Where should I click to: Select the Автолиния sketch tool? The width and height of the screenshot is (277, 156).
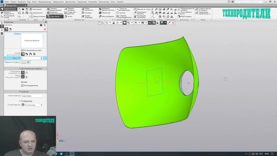tap(35, 9)
